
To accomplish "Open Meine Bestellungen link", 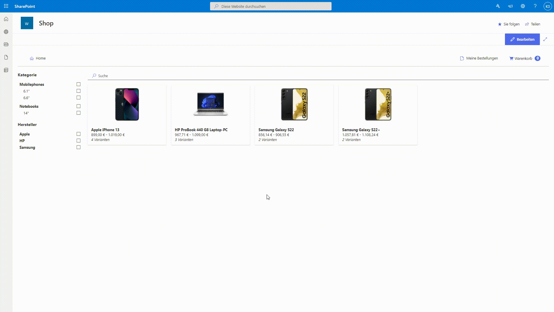I will (x=479, y=58).
